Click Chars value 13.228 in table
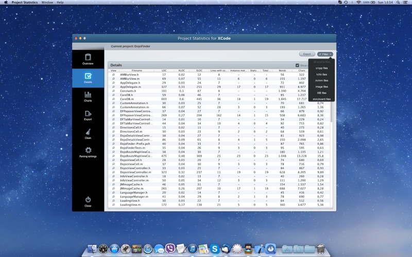 [301, 156]
